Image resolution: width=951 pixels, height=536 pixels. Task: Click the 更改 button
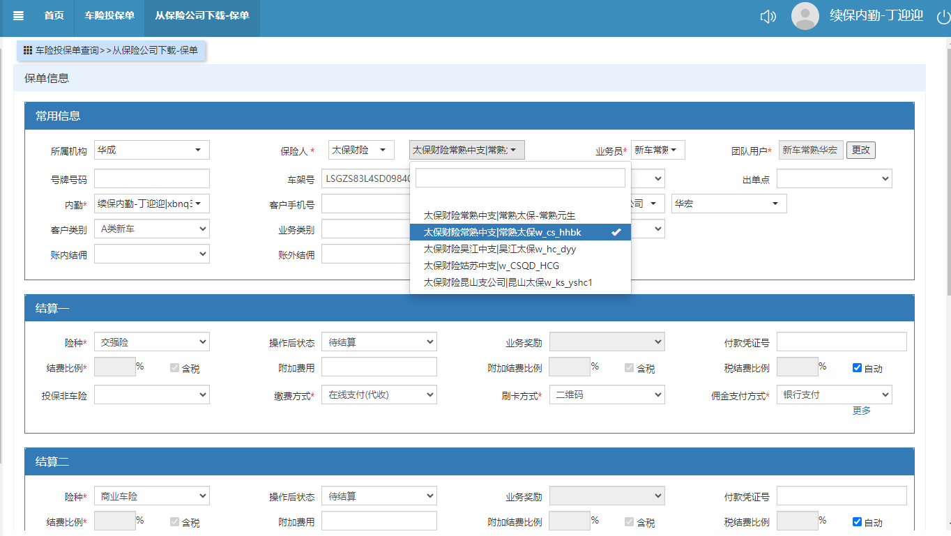(x=860, y=150)
